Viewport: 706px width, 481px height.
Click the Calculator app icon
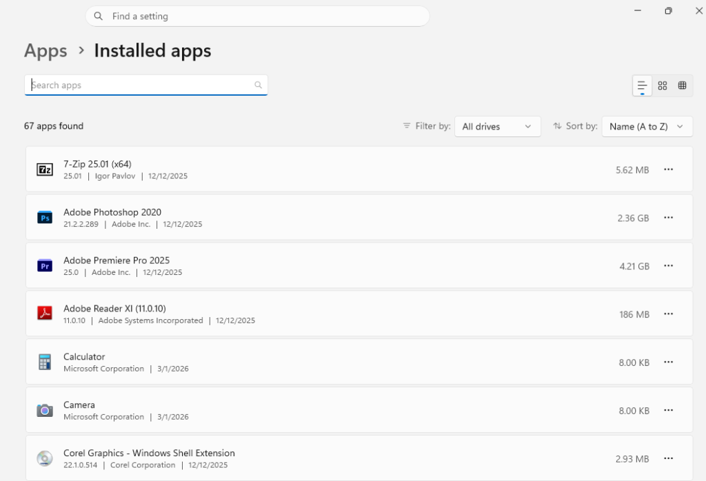point(45,362)
